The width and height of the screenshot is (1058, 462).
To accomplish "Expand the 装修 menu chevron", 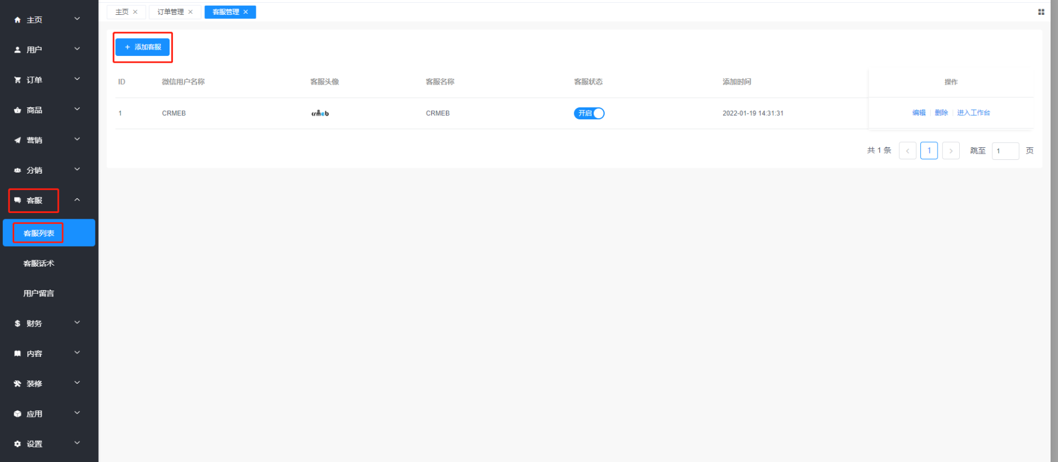I will pyautogui.click(x=77, y=383).
